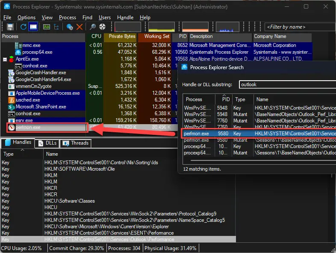Image resolution: width=336 pixels, height=253 pixels.
Task: Open the Handle menu
Action: pyautogui.click(x=125, y=17)
